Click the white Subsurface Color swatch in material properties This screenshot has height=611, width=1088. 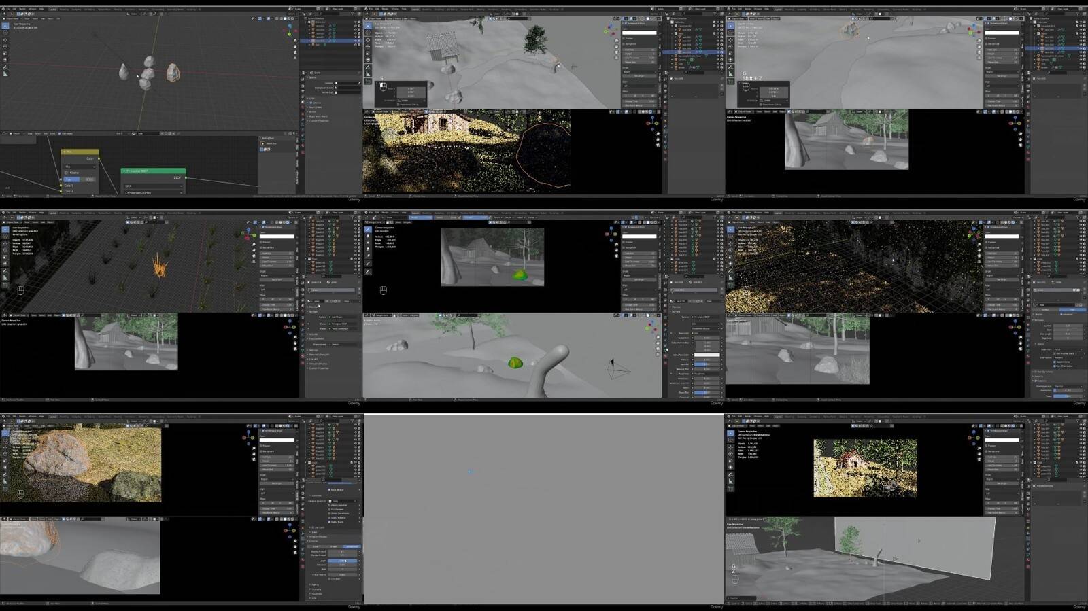click(x=707, y=355)
